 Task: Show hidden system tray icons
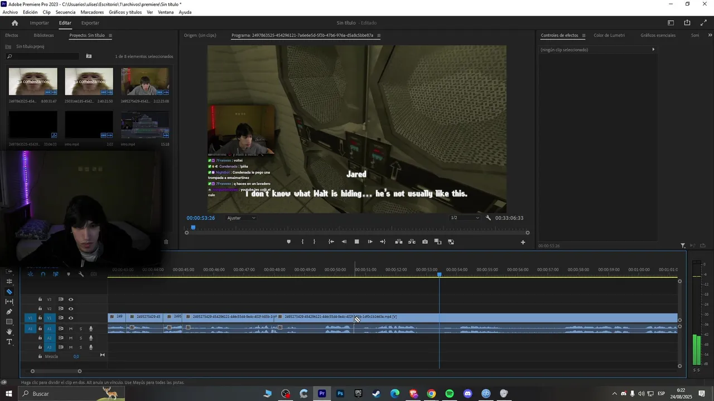coord(615,394)
